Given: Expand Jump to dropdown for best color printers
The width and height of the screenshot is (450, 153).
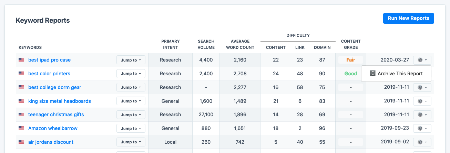Looking at the screenshot, I should (x=131, y=74).
